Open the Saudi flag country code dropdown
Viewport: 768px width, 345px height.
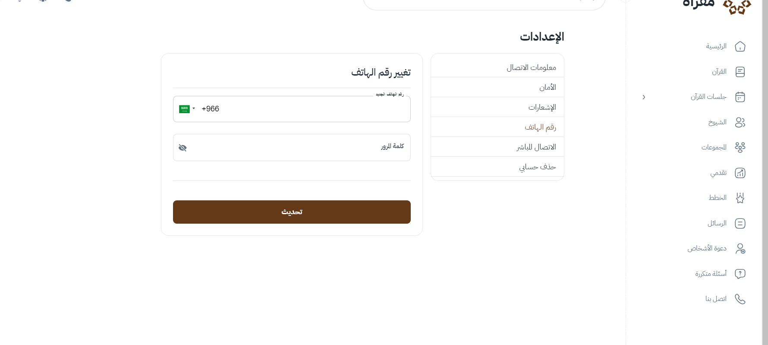coord(187,109)
